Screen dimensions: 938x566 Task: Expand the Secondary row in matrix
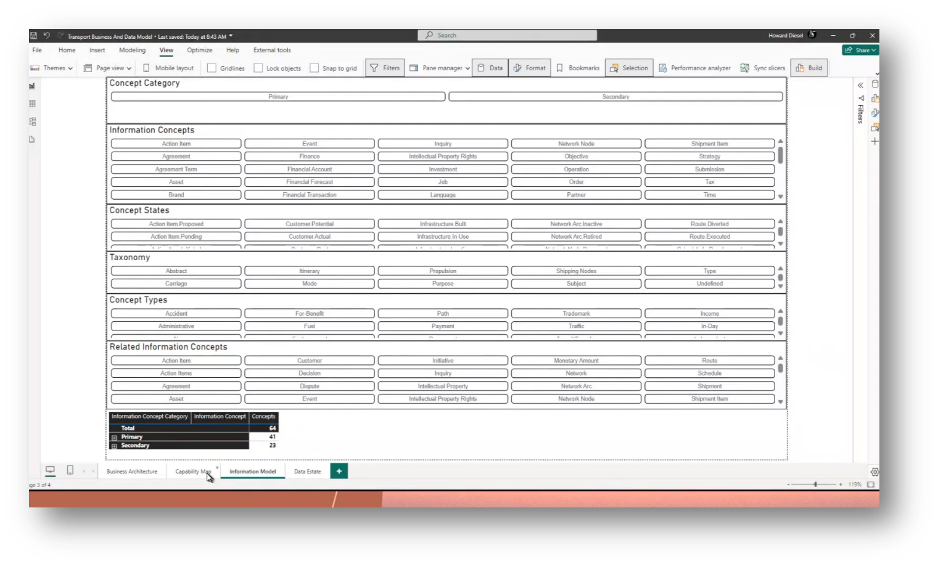(114, 446)
